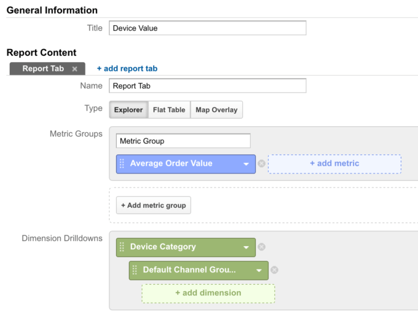Click the add report tab link
This screenshot has height=318, width=418.
(x=127, y=68)
